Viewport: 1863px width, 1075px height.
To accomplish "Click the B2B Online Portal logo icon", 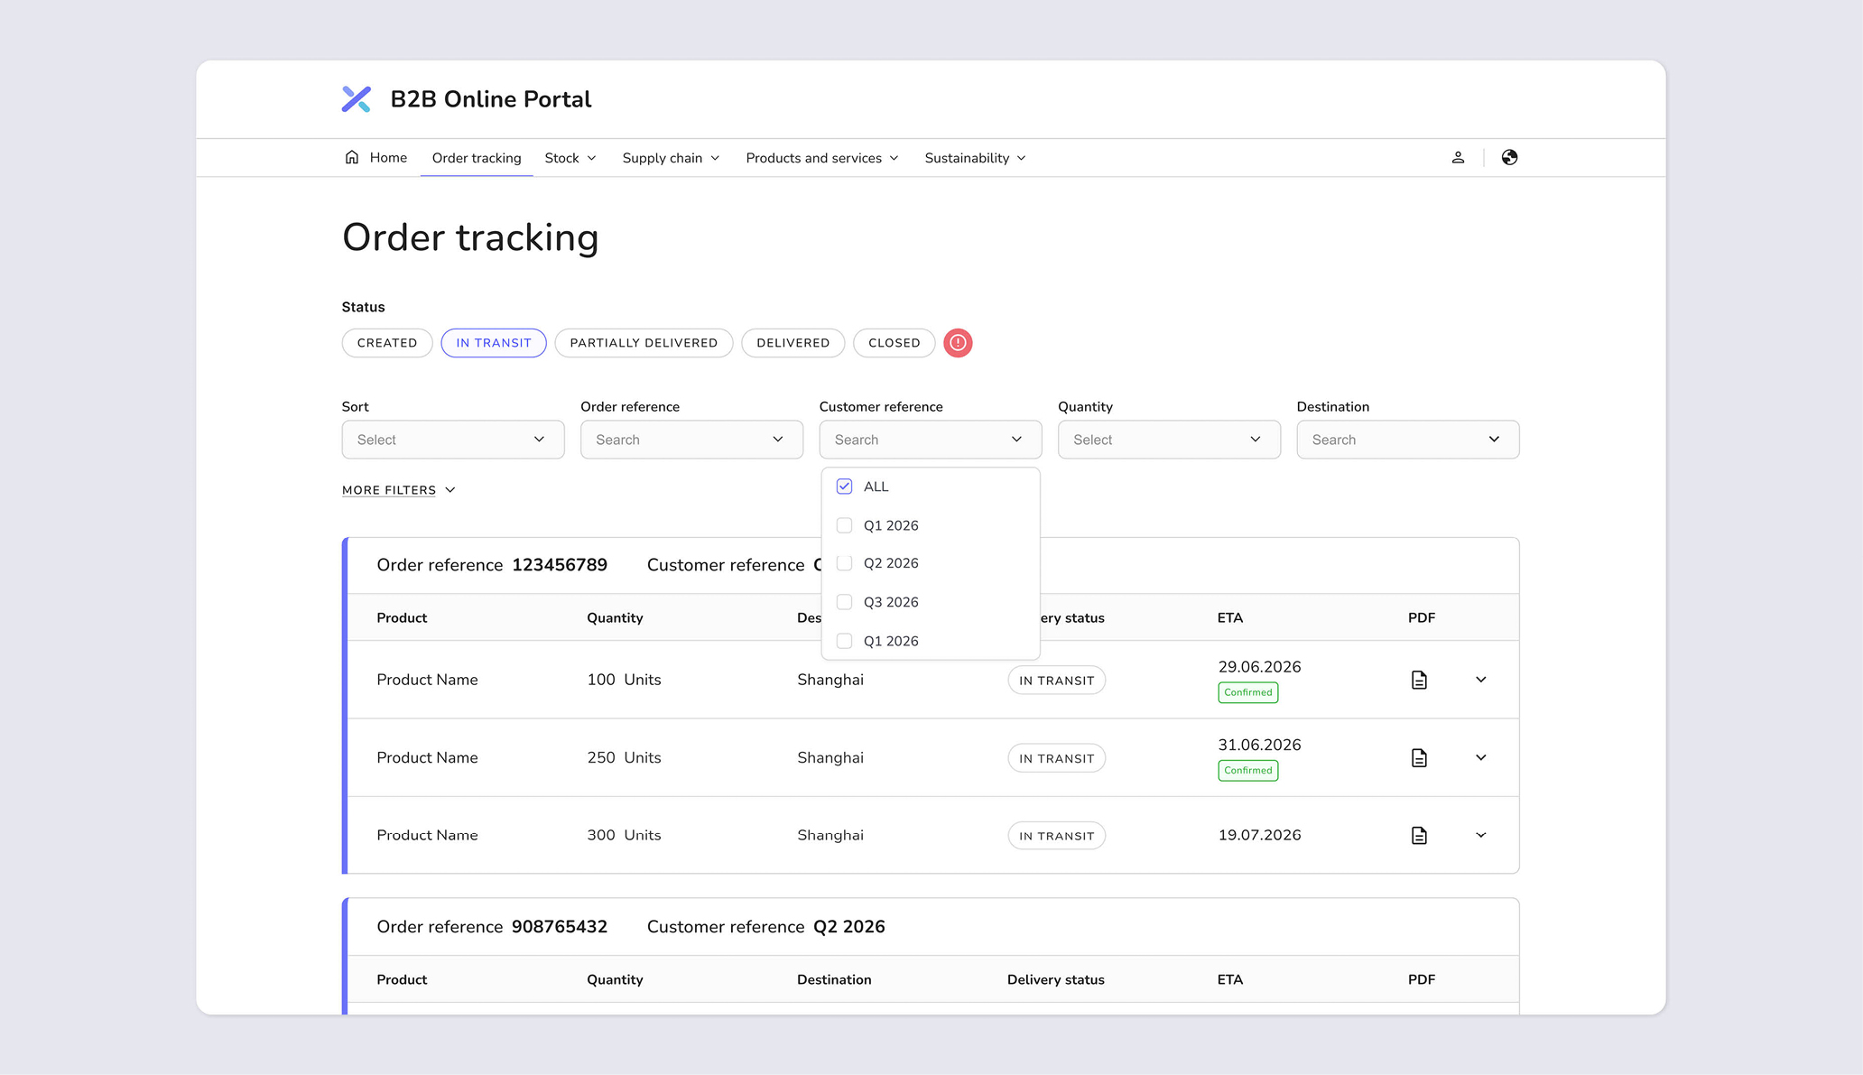I will coord(357,99).
